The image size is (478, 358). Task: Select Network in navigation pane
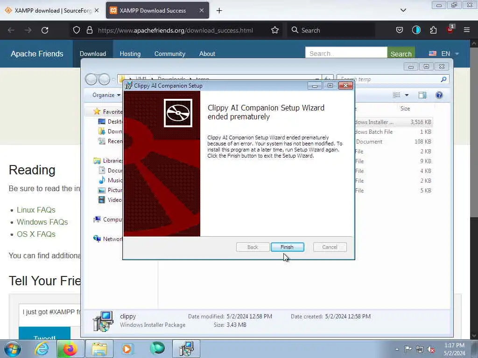[x=108, y=239]
